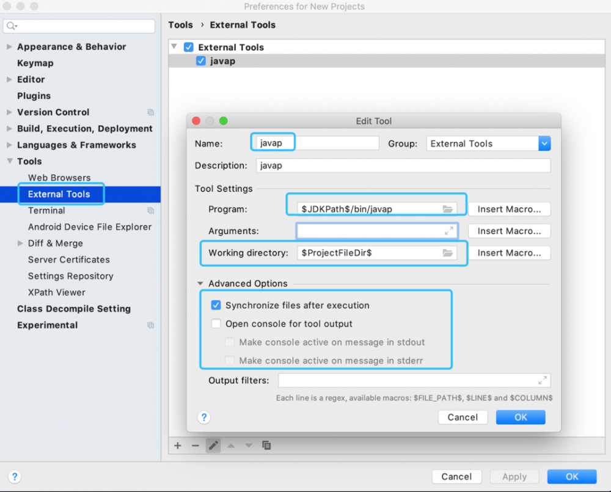Check Make console active on stderr

coord(230,360)
